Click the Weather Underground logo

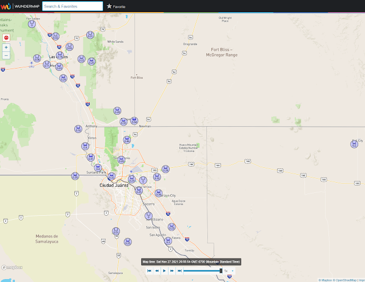[6, 6]
